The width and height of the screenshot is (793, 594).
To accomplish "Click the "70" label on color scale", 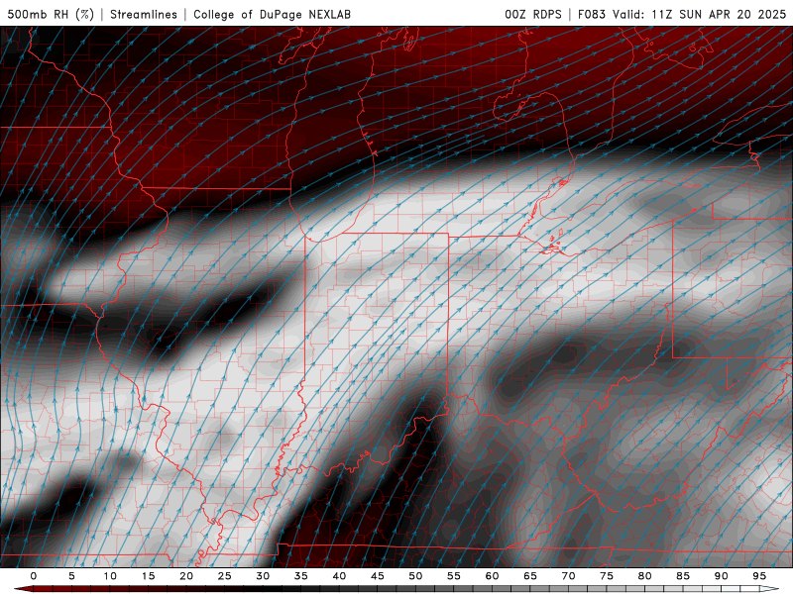I will (x=568, y=576).
